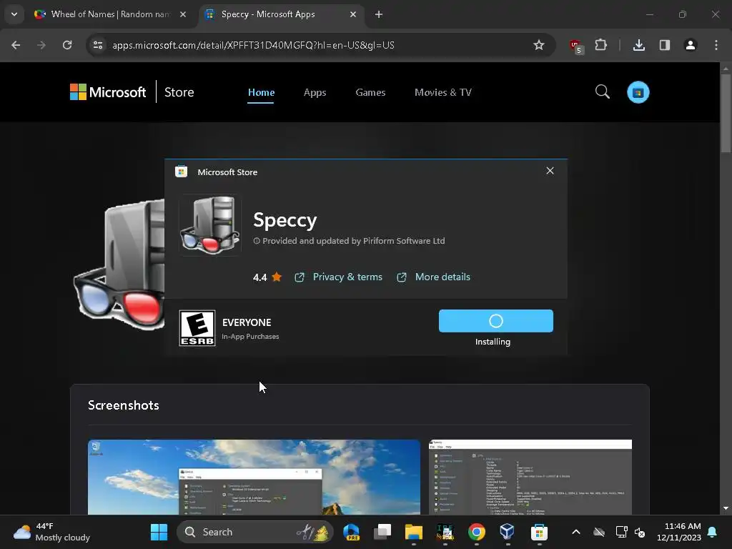Image resolution: width=732 pixels, height=549 pixels.
Task: Open network status tray icon
Action: (x=621, y=532)
